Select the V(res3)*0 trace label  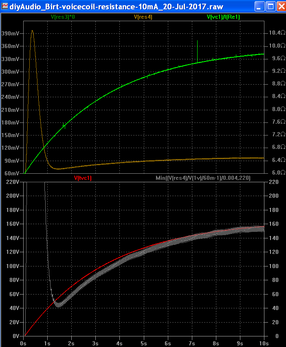[x=63, y=17]
